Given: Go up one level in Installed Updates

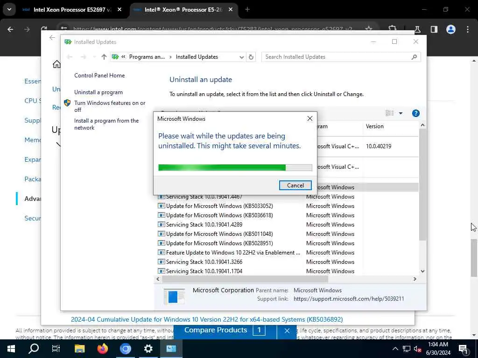Looking at the screenshot, I should tap(104, 57).
